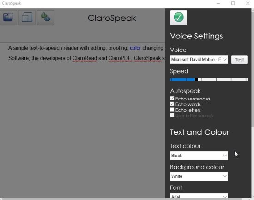Click the copy pages toolbar icon
Screen dimensions: 254x200
tap(27, 18)
